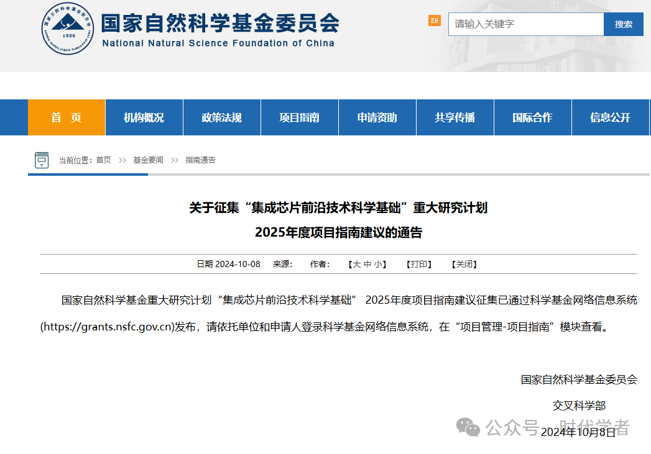This screenshot has height=454, width=651.
Task: Go to 指南通告 in the breadcrumb
Action: pyautogui.click(x=201, y=160)
